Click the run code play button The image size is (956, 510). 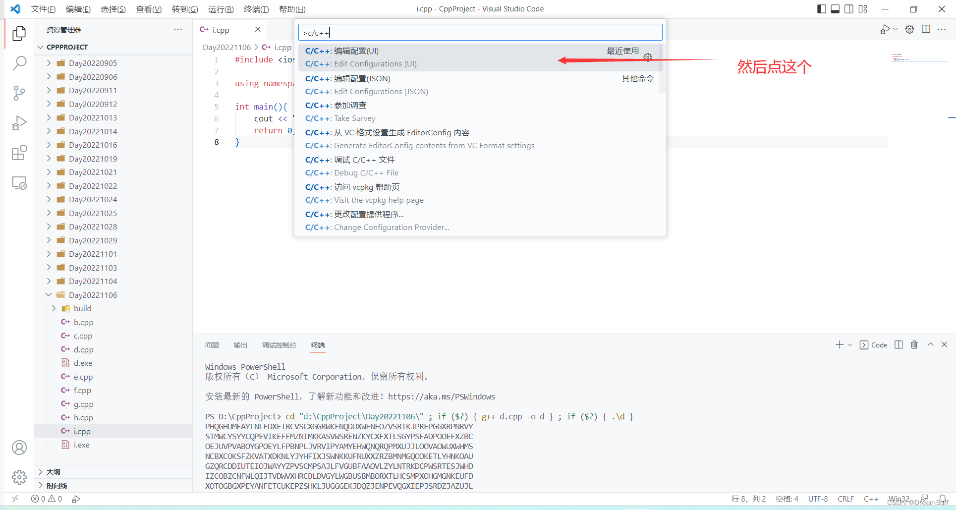point(885,30)
